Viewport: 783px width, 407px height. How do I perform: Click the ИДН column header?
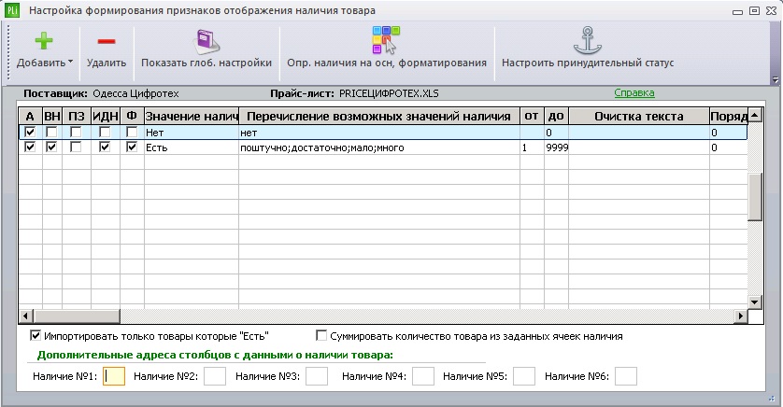coord(106,116)
